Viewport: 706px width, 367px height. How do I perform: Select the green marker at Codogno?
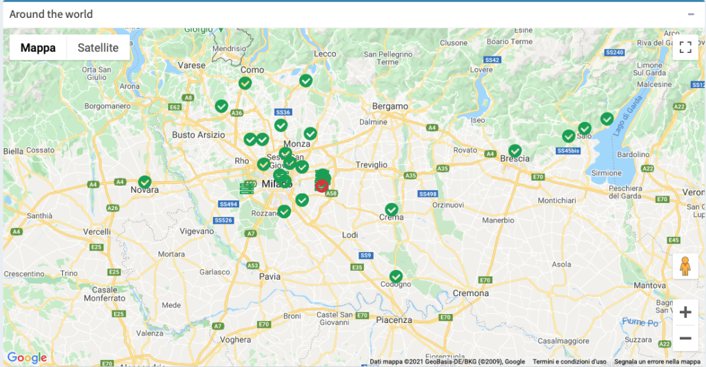(396, 276)
